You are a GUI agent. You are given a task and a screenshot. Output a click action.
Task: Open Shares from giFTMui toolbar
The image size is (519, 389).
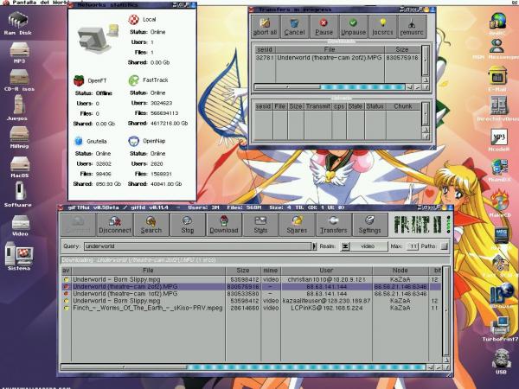[297, 225]
